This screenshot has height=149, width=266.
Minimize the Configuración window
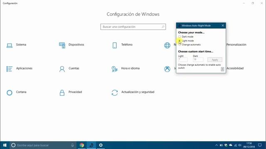(x=244, y=3)
